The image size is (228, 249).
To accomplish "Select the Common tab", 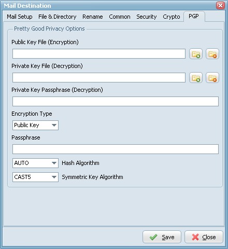I will coord(120,17).
